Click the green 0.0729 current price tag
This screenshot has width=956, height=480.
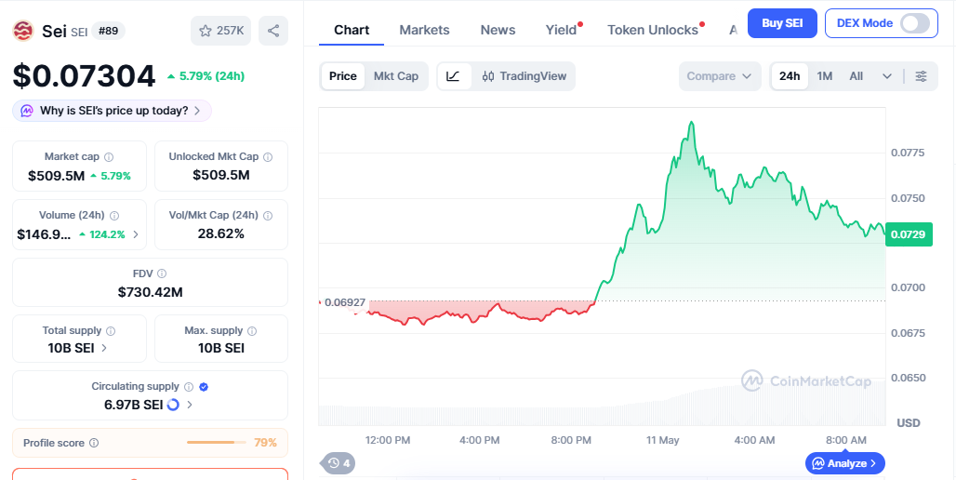[x=910, y=234]
